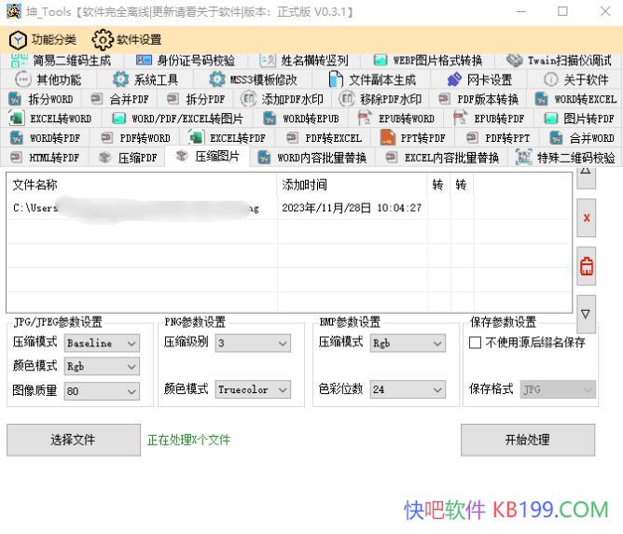623x534 pixels.
Task: Open 软件设置 gear menu
Action: point(127,40)
